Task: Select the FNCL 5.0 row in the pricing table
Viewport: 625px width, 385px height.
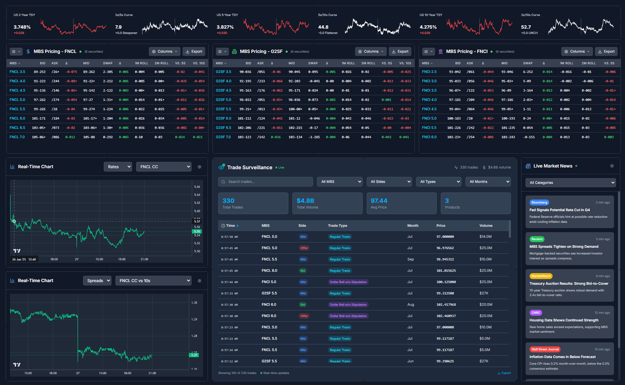Action: (17, 100)
